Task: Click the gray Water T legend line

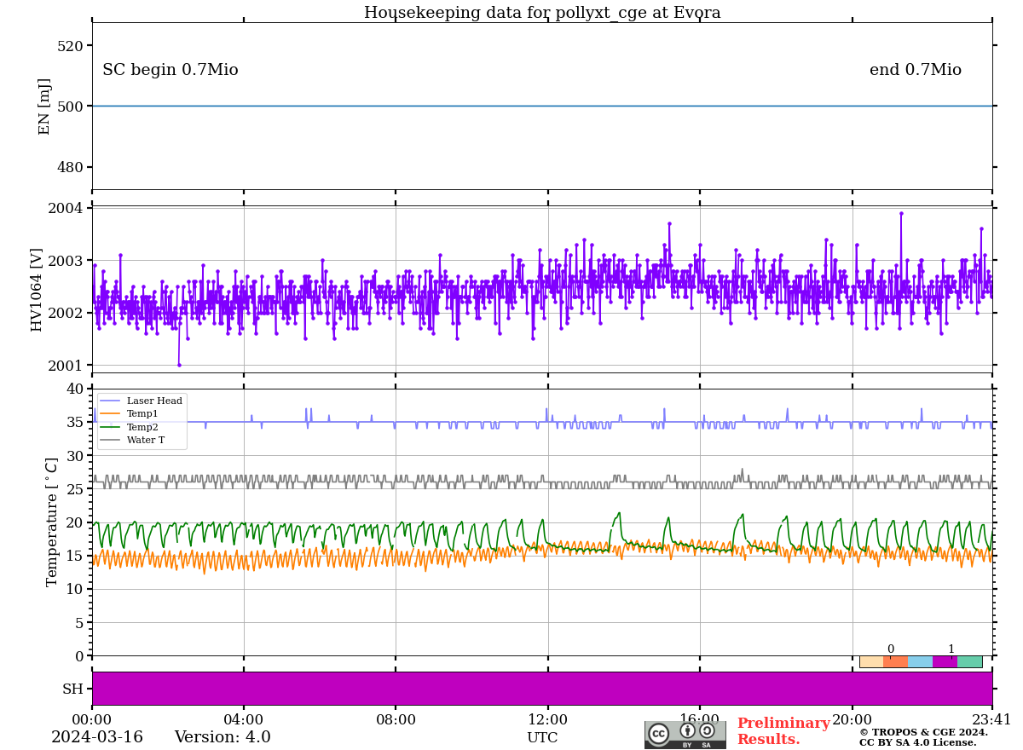Action: [110, 441]
